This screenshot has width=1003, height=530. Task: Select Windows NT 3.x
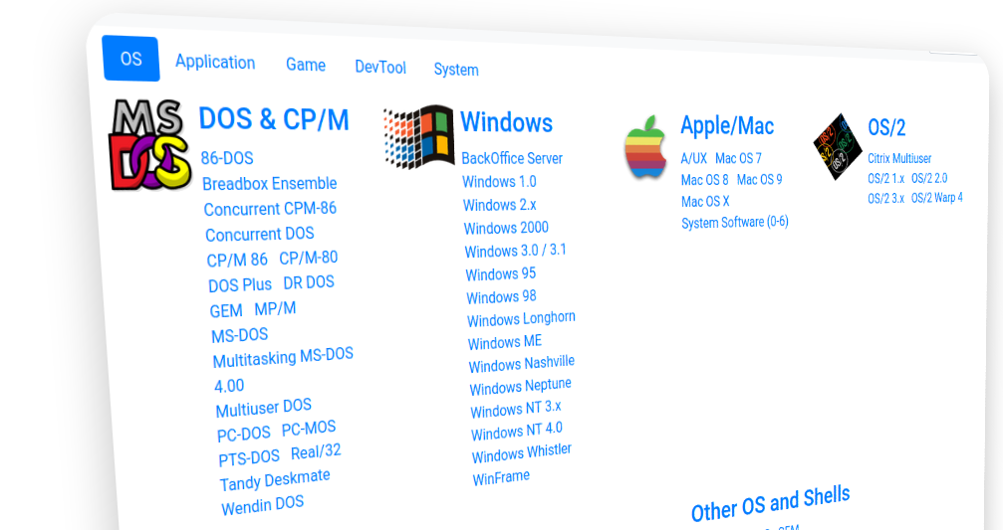[516, 410]
